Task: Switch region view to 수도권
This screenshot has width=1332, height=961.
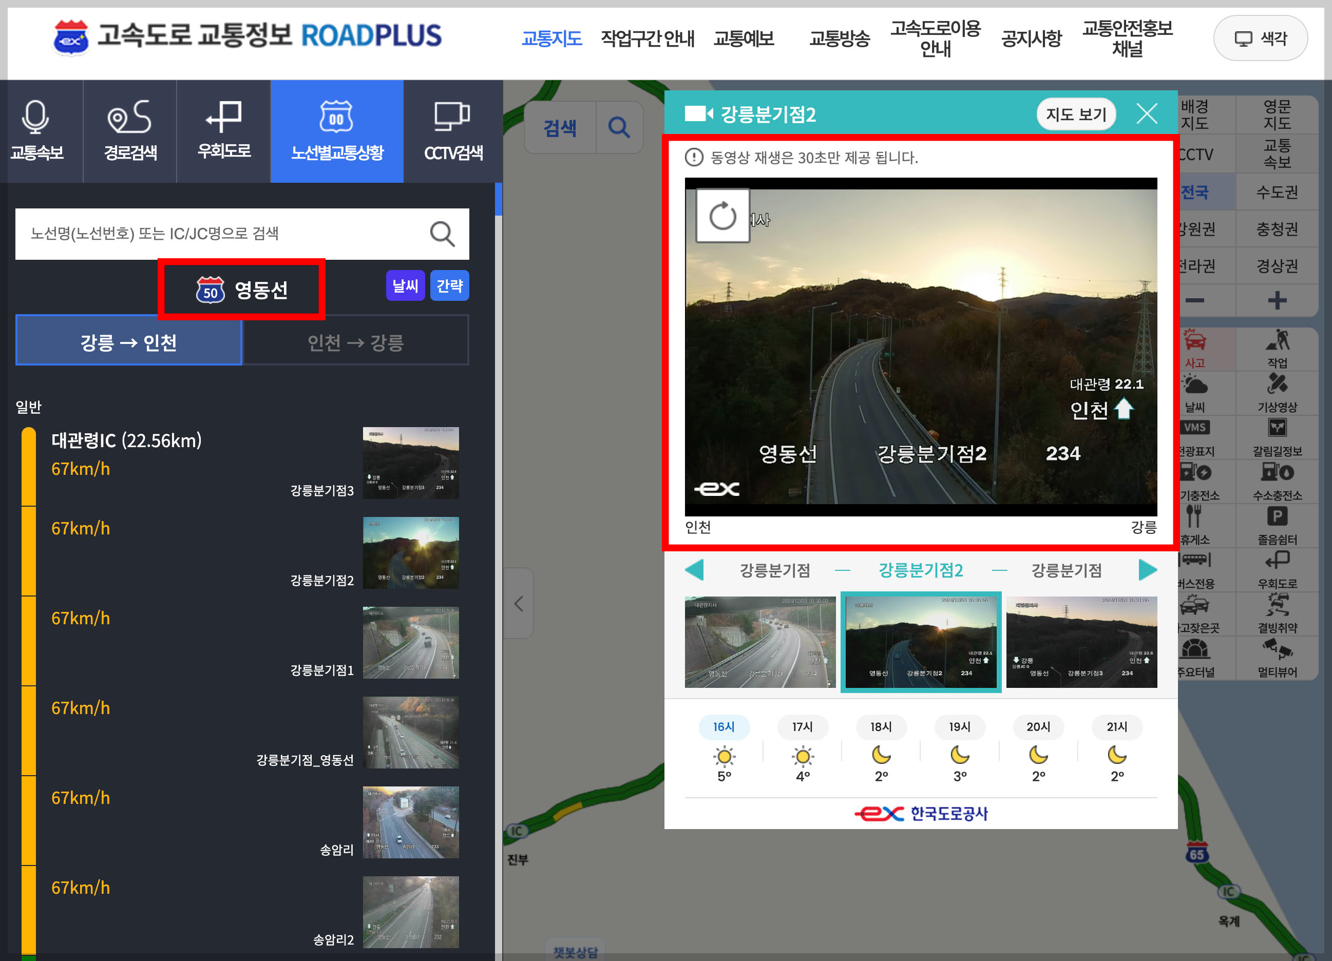Action: [1278, 191]
